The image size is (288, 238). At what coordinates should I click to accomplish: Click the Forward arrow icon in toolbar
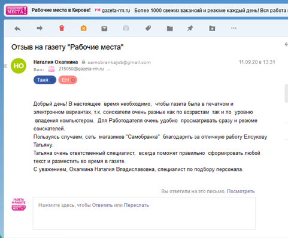(x=40, y=28)
